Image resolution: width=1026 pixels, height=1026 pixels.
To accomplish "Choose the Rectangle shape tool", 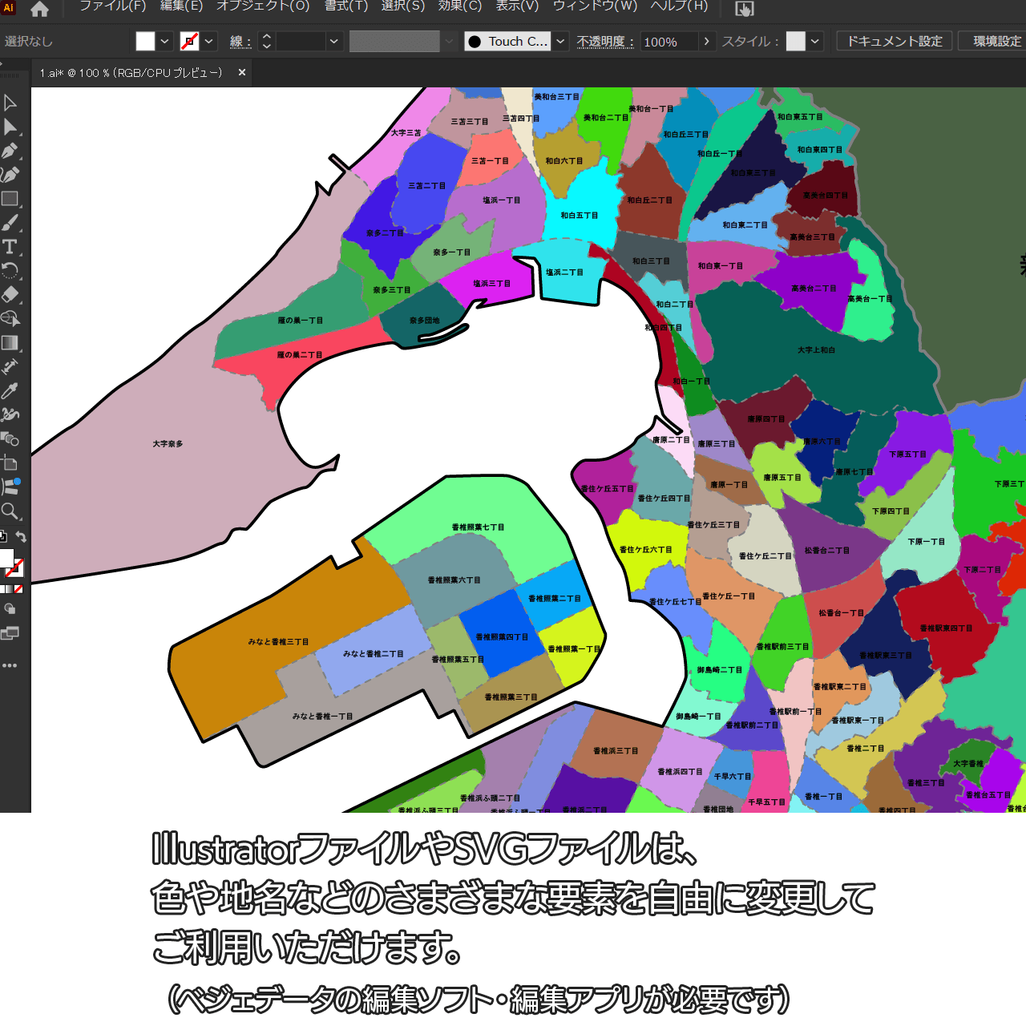I will tap(10, 199).
